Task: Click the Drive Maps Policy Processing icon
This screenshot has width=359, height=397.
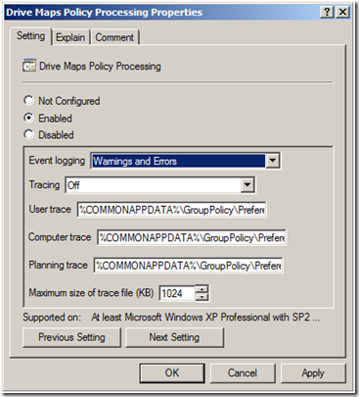Action: (x=29, y=66)
